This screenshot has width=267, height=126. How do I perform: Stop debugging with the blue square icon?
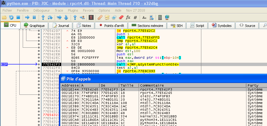tap(18, 17)
